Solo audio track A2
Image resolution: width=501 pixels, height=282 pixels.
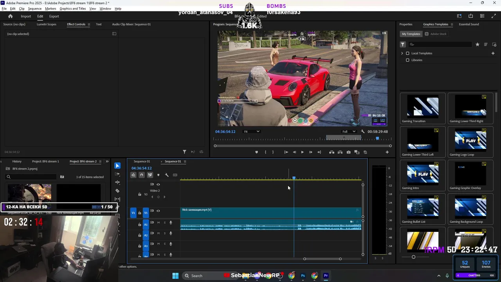(165, 233)
